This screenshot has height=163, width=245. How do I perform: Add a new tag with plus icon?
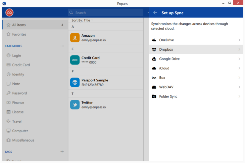tap(62, 152)
